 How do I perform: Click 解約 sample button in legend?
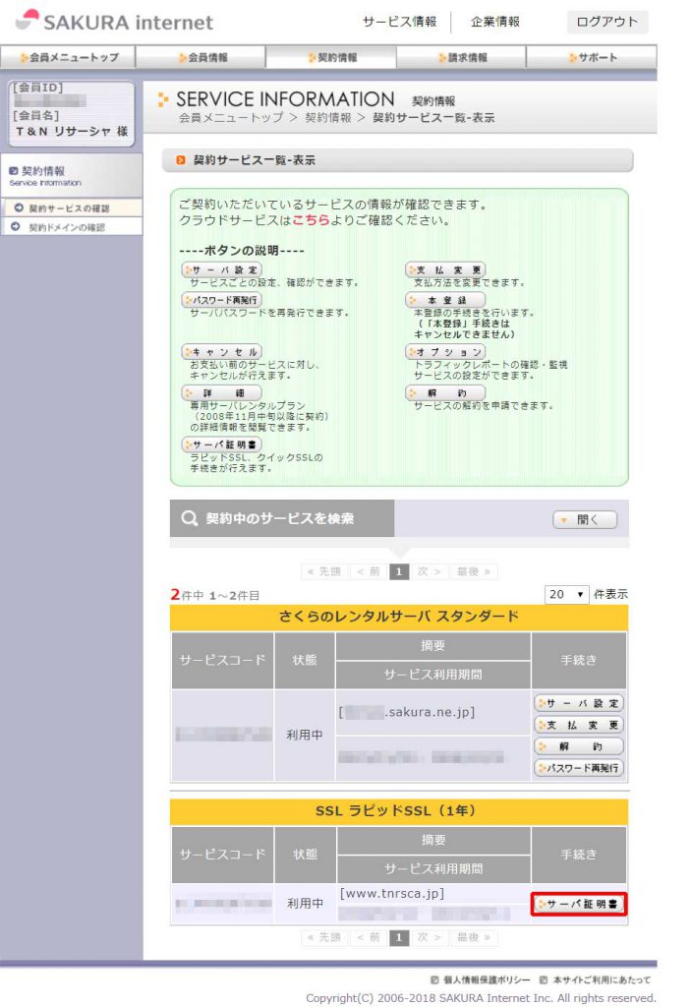[x=445, y=392]
